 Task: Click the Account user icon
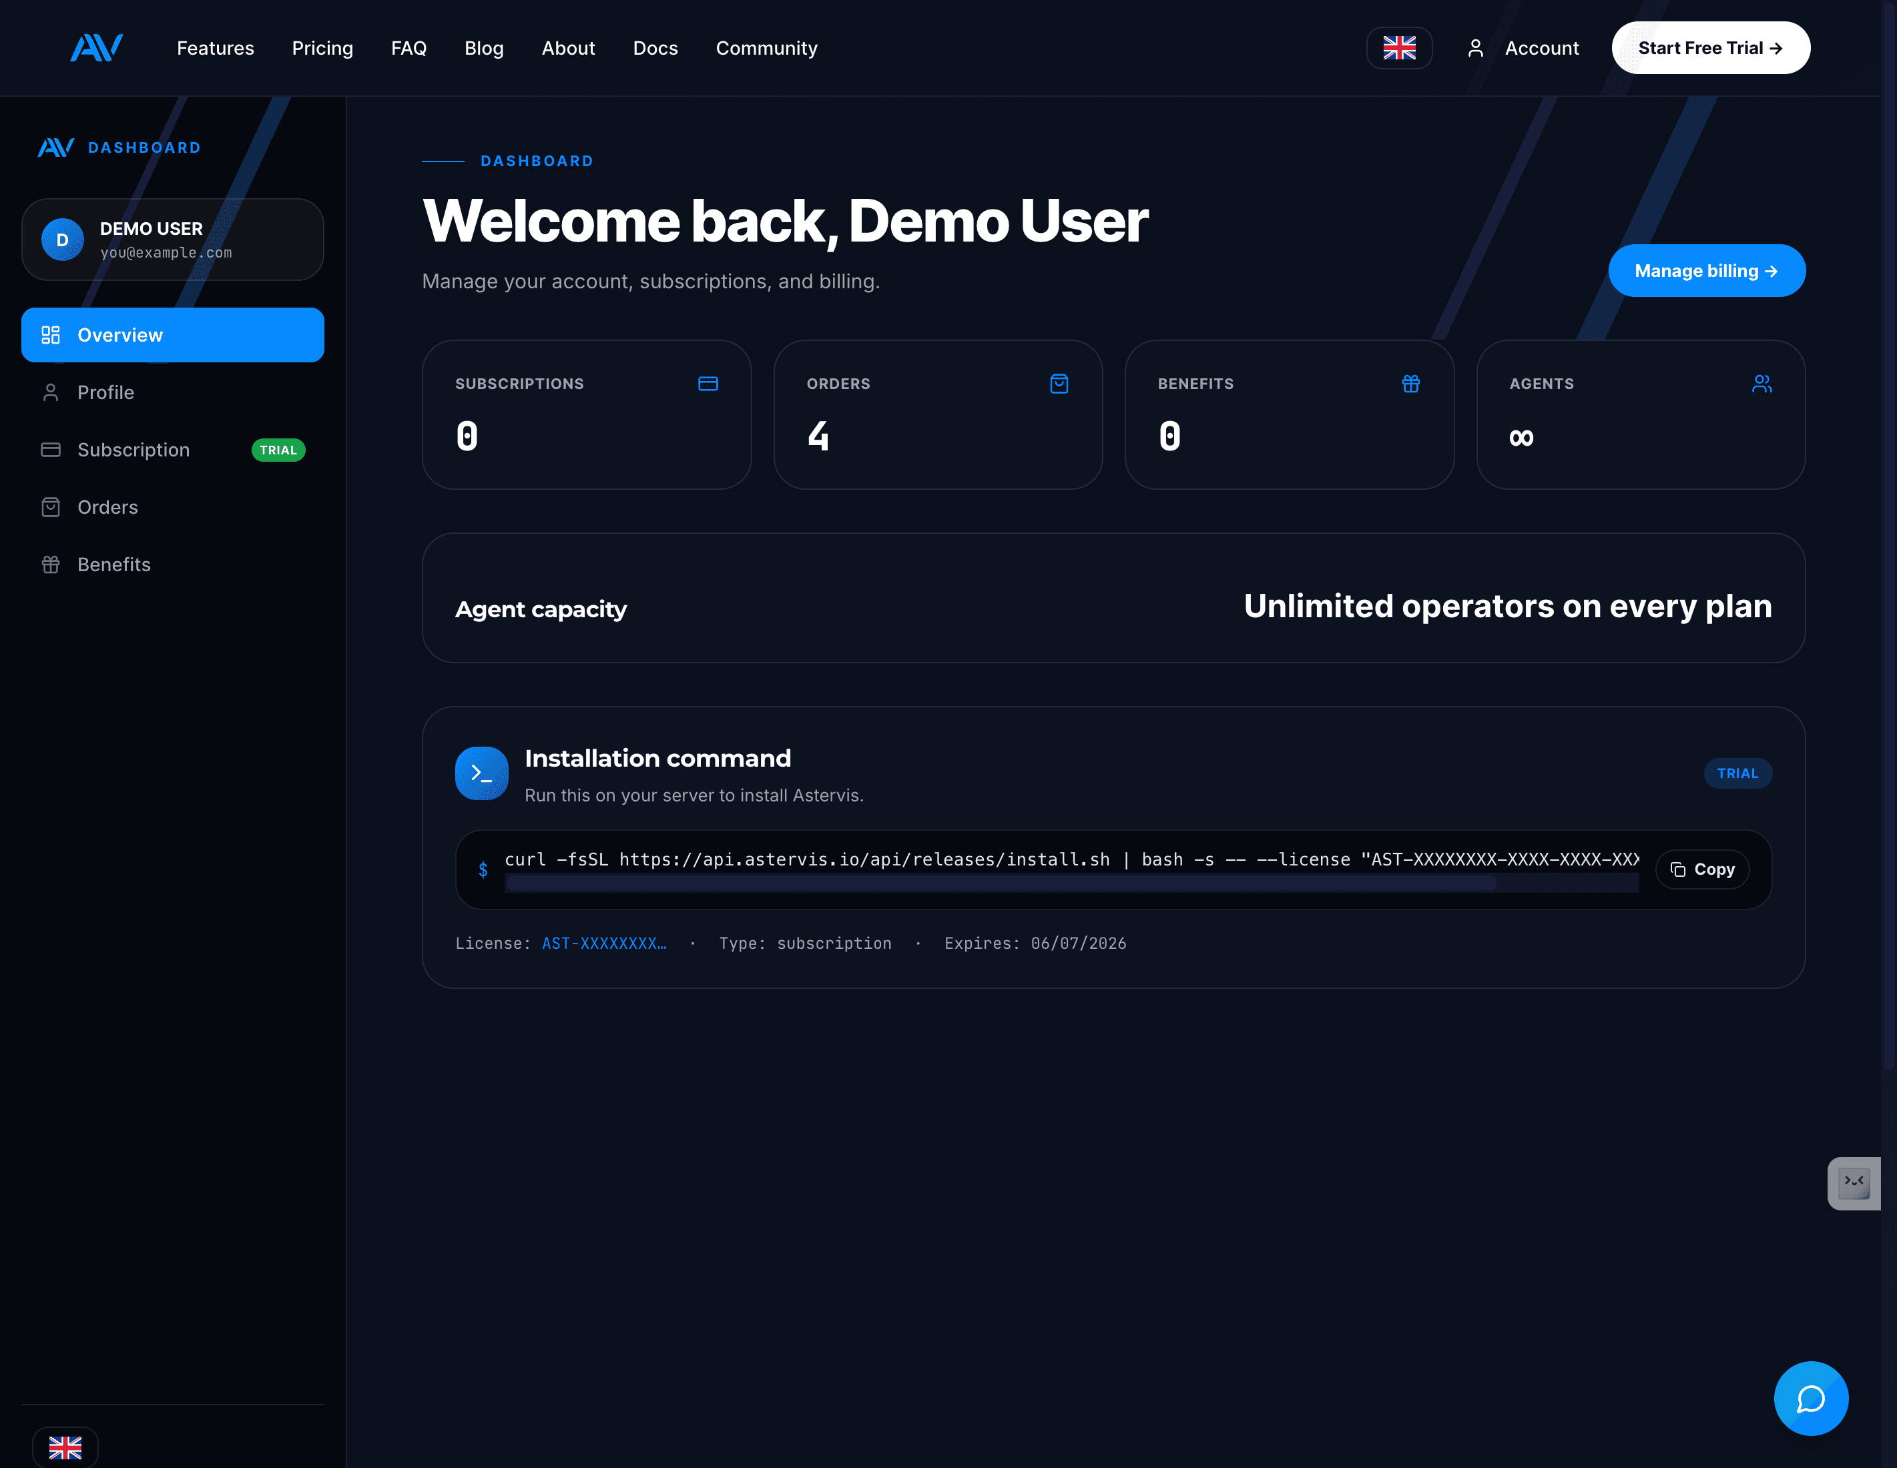point(1475,48)
